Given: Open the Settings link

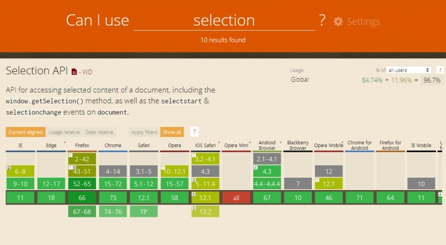Looking at the screenshot, I should click(x=363, y=22).
